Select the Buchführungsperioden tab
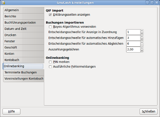Viewport: 160px width, 117px height. pyautogui.click(x=24, y=23)
